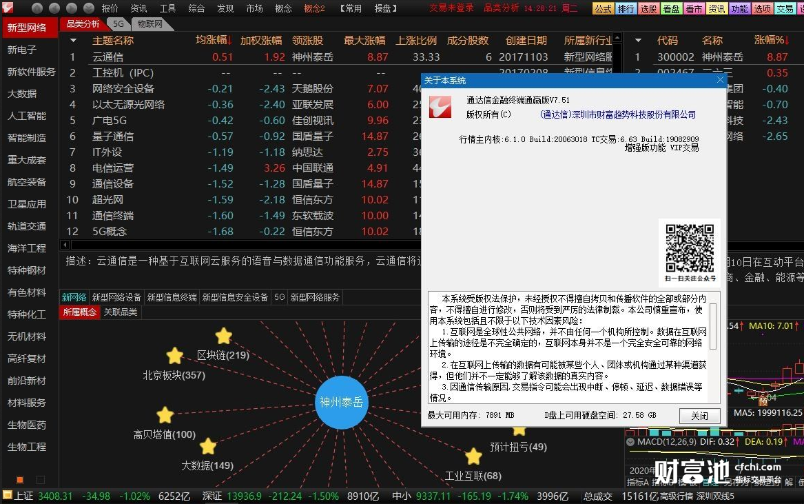This screenshot has width=804, height=504.
Task: Sort by the 均涨幅 column header
Action: 214,41
